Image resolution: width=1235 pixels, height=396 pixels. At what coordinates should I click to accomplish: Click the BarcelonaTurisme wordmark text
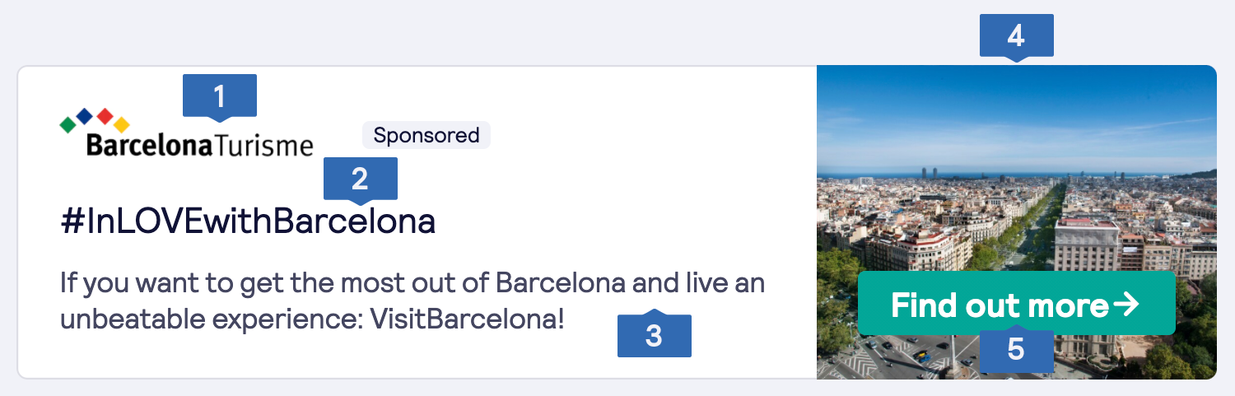click(199, 147)
